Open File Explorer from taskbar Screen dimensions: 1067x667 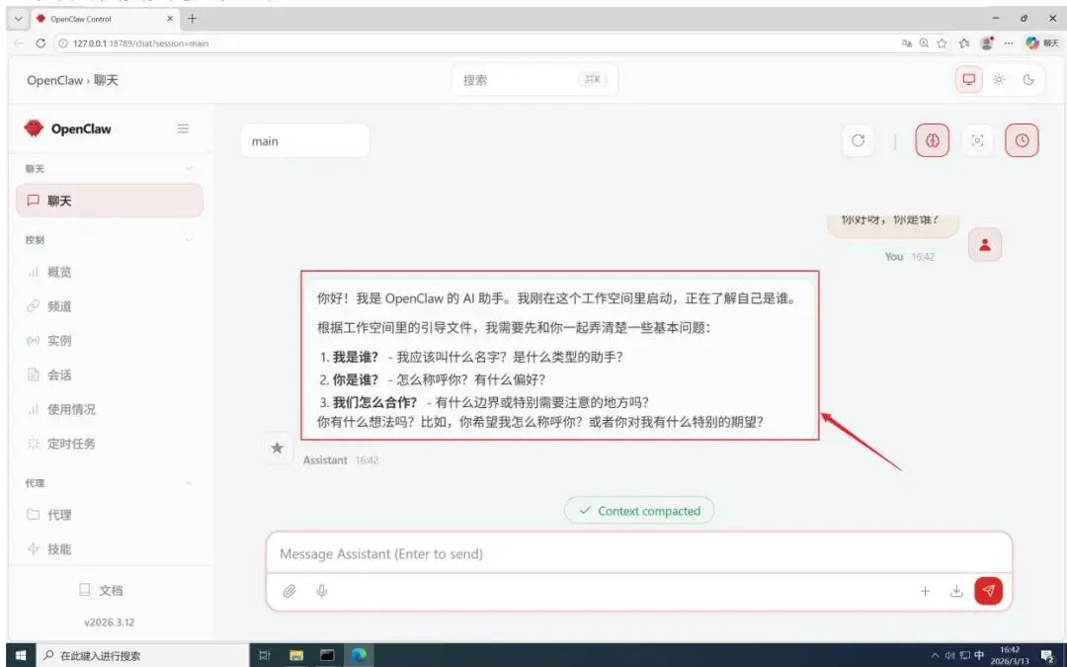pos(296,655)
